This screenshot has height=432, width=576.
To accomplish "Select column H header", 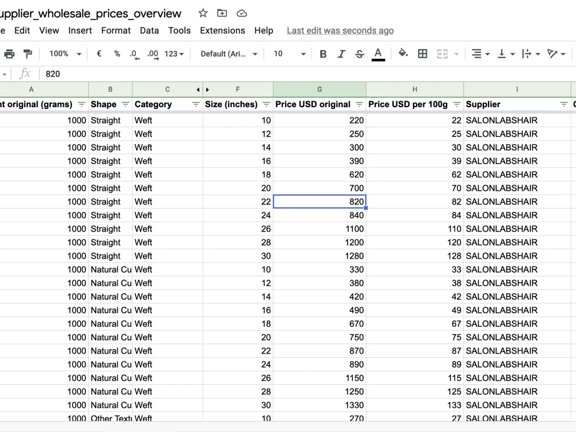I will [415, 89].
